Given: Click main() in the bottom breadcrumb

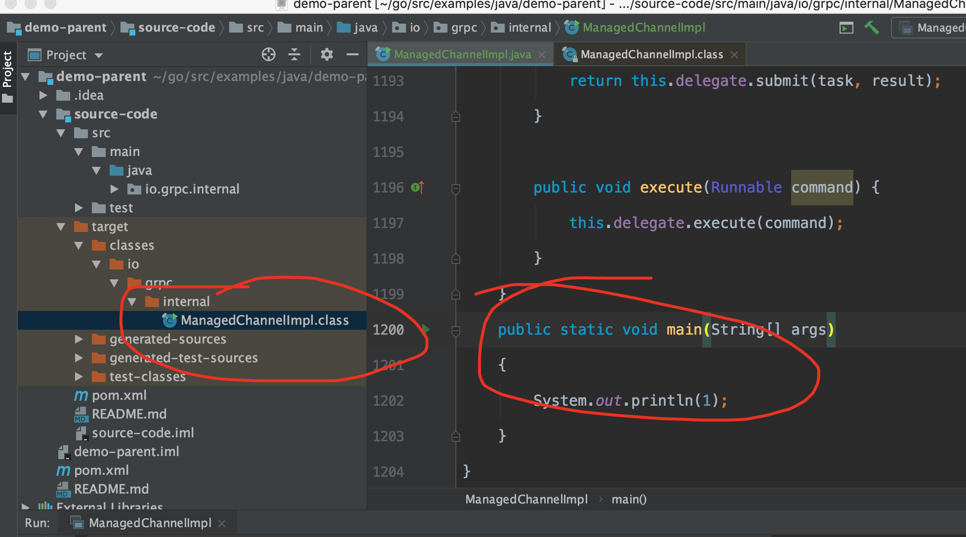Looking at the screenshot, I should click(629, 499).
